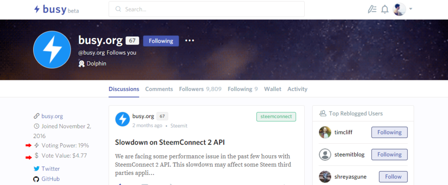
Task: Click shreyasgune's avatar
Action: 325,177
